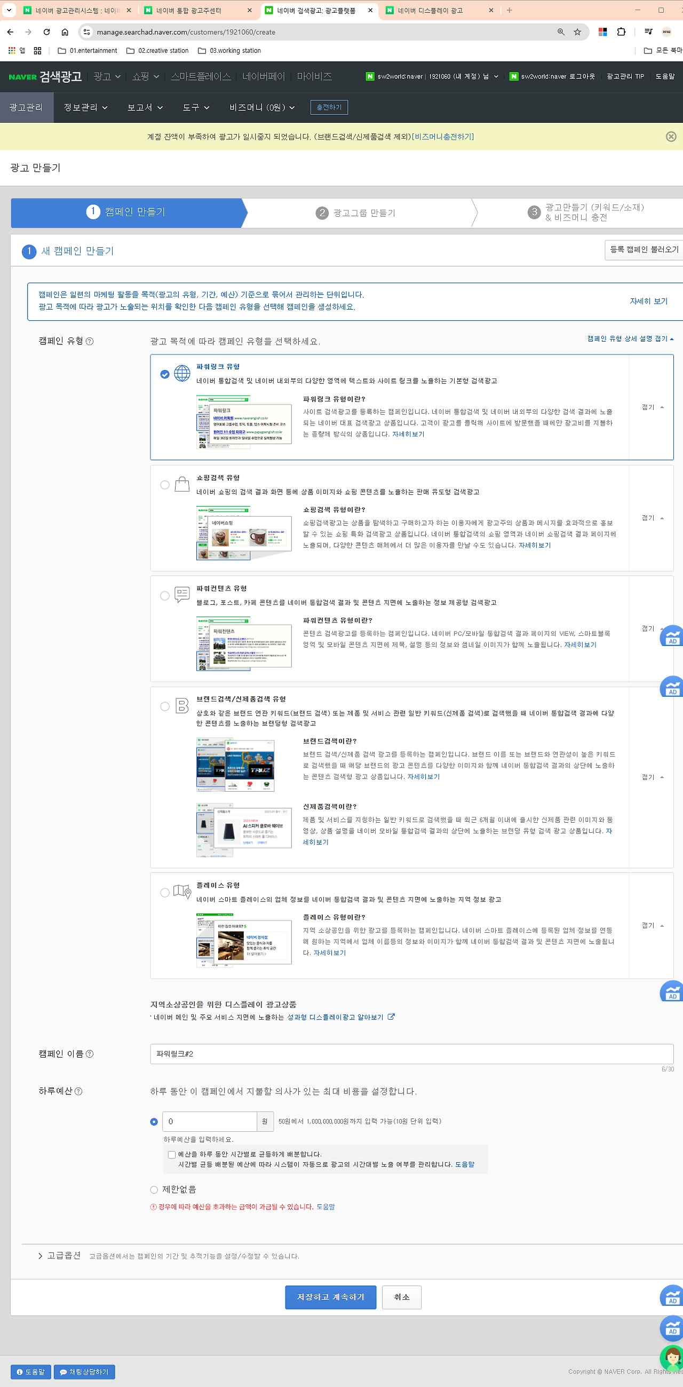Image resolution: width=683 pixels, height=1387 pixels.
Task: Expand the 고급옵션 section
Action: point(59,1256)
